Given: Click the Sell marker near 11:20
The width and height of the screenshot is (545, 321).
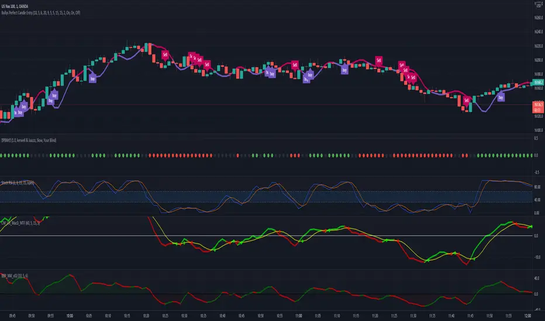Looking at the screenshot, I should coord(378,60).
